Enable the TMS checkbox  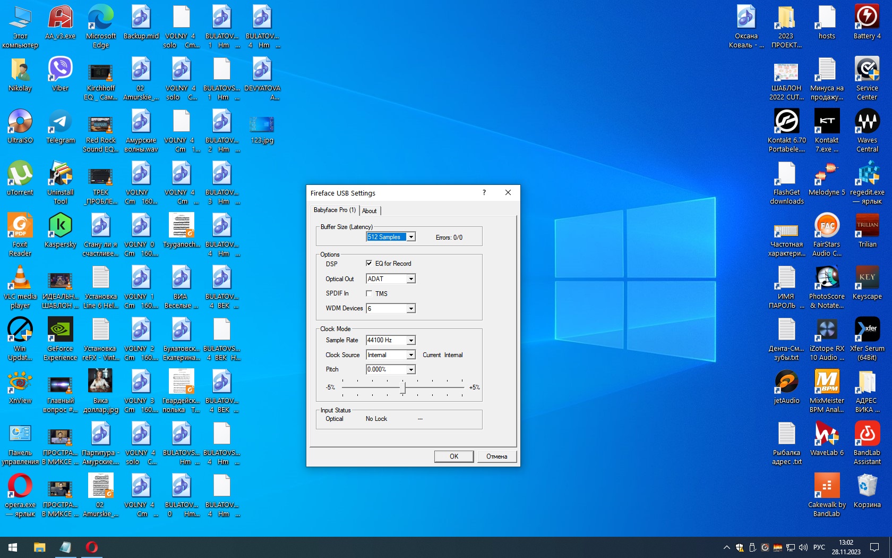[369, 293]
